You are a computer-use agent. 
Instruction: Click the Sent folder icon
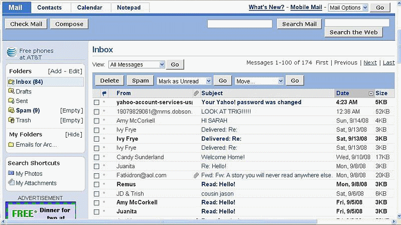click(11, 100)
